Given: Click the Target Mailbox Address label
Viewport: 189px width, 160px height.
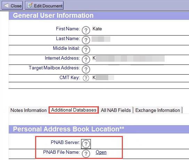Looking at the screenshot, I should pyautogui.click(x=54, y=68).
